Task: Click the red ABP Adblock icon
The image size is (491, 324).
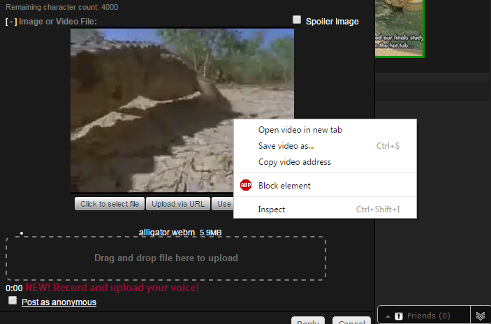Action: click(x=246, y=186)
